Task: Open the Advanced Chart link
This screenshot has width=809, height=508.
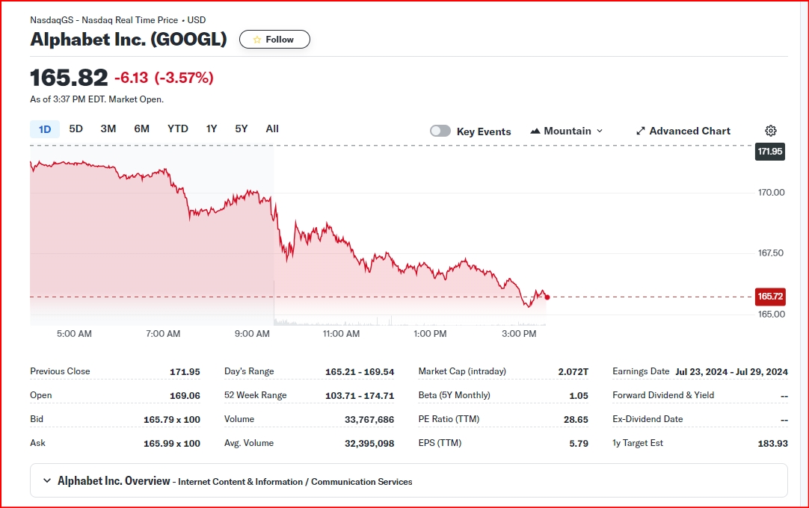Action: (x=683, y=131)
